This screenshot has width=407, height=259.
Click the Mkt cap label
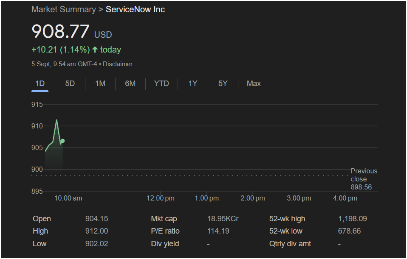click(164, 219)
